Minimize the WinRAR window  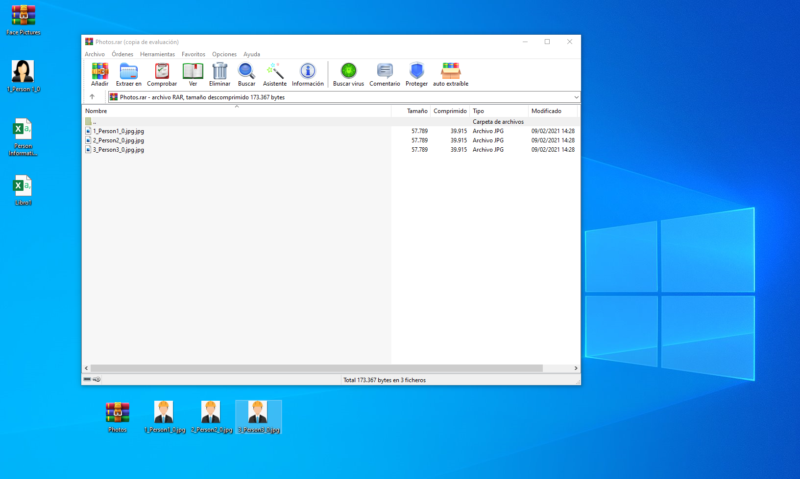525,42
